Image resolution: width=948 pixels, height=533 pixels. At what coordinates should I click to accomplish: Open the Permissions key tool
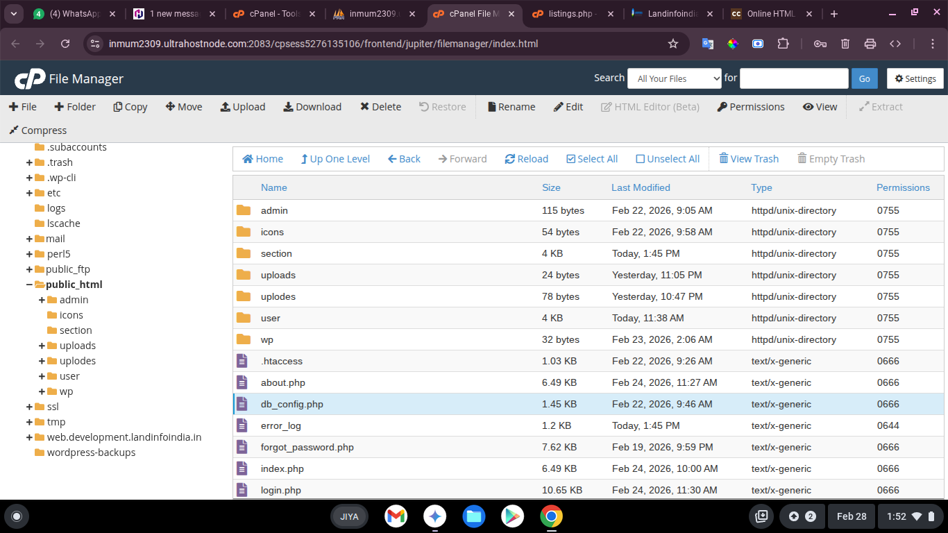(722, 107)
